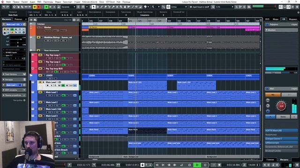Toggle left zone visibility in window layout
Screen dimensions: 300x168
coord(281,7)
